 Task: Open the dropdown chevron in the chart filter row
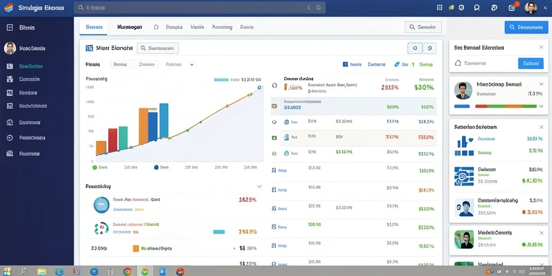pyautogui.click(x=192, y=65)
